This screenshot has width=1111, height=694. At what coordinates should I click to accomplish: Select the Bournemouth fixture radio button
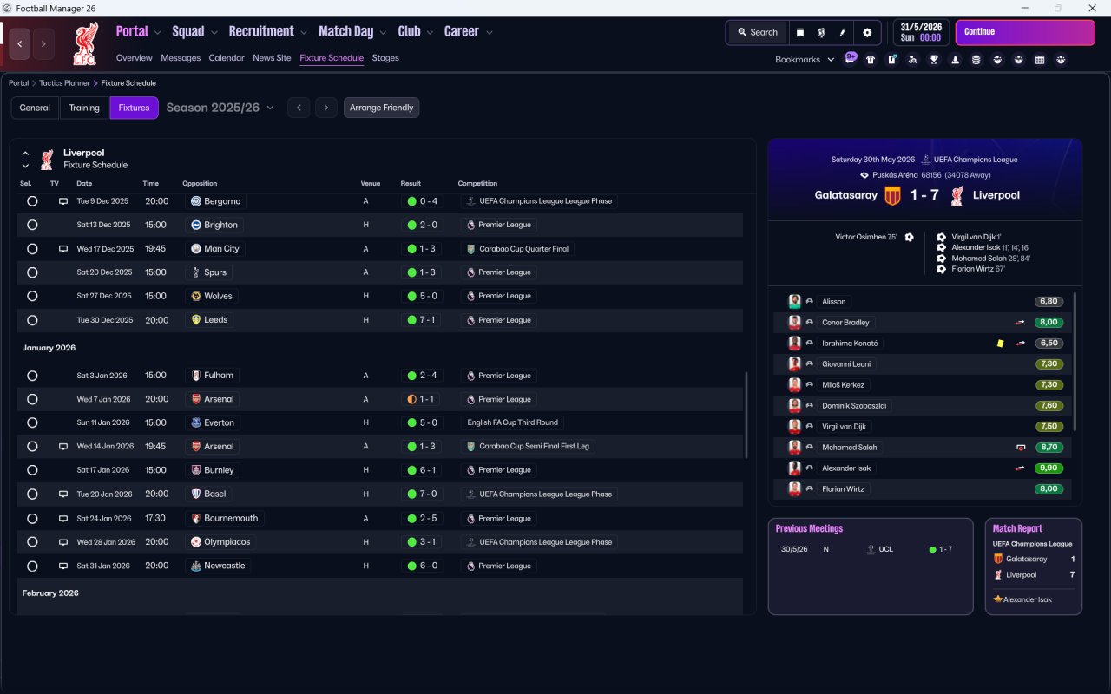(x=32, y=518)
